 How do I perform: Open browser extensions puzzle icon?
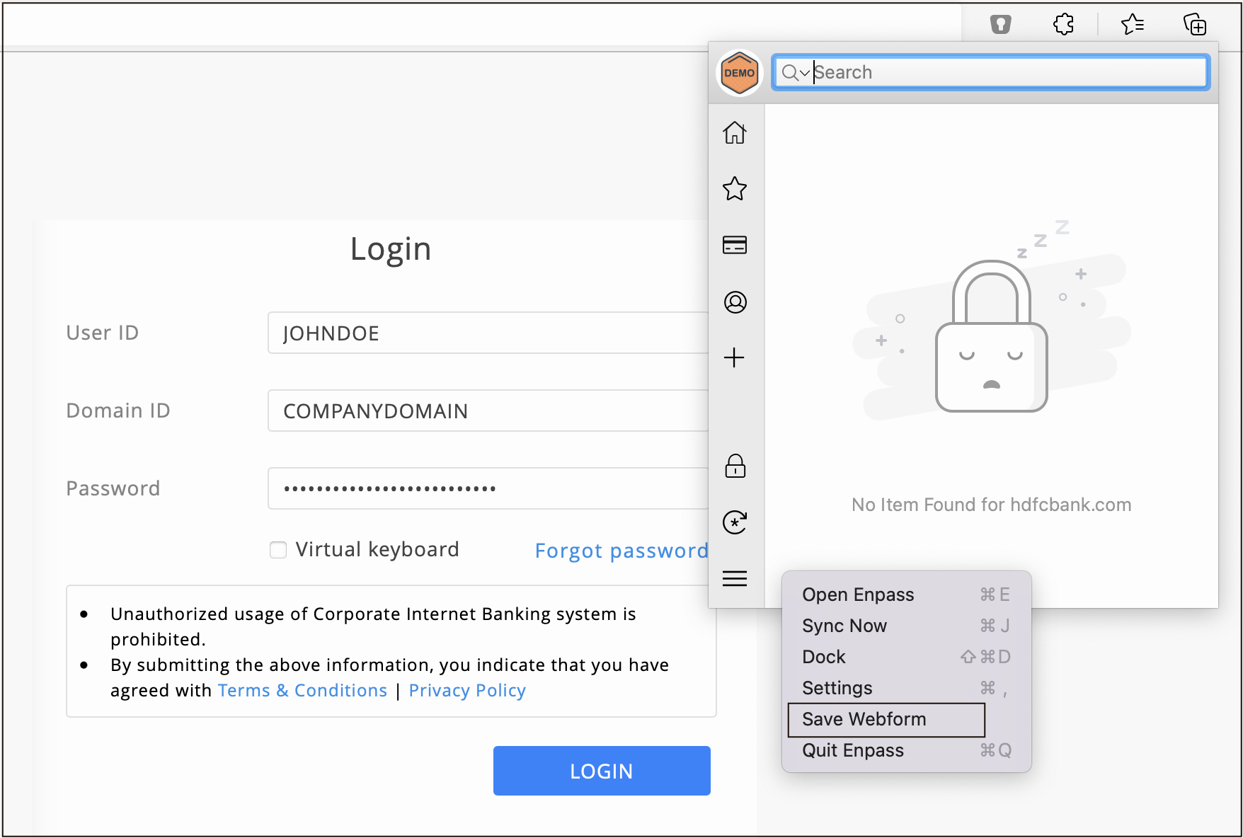pyautogui.click(x=1063, y=25)
